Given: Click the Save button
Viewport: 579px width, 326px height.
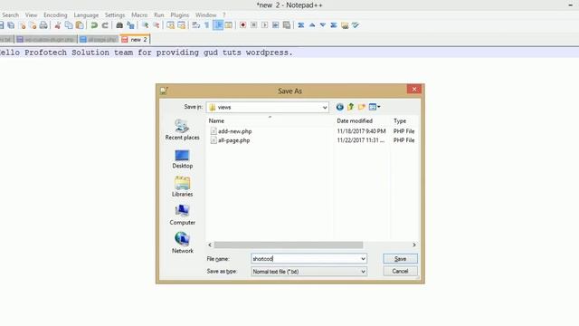Looking at the screenshot, I should [400, 259].
